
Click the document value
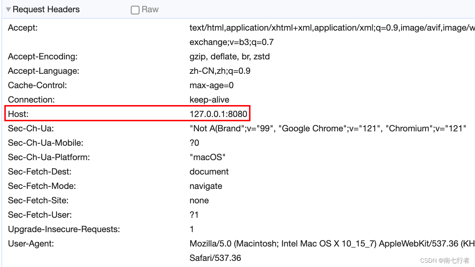pos(209,172)
